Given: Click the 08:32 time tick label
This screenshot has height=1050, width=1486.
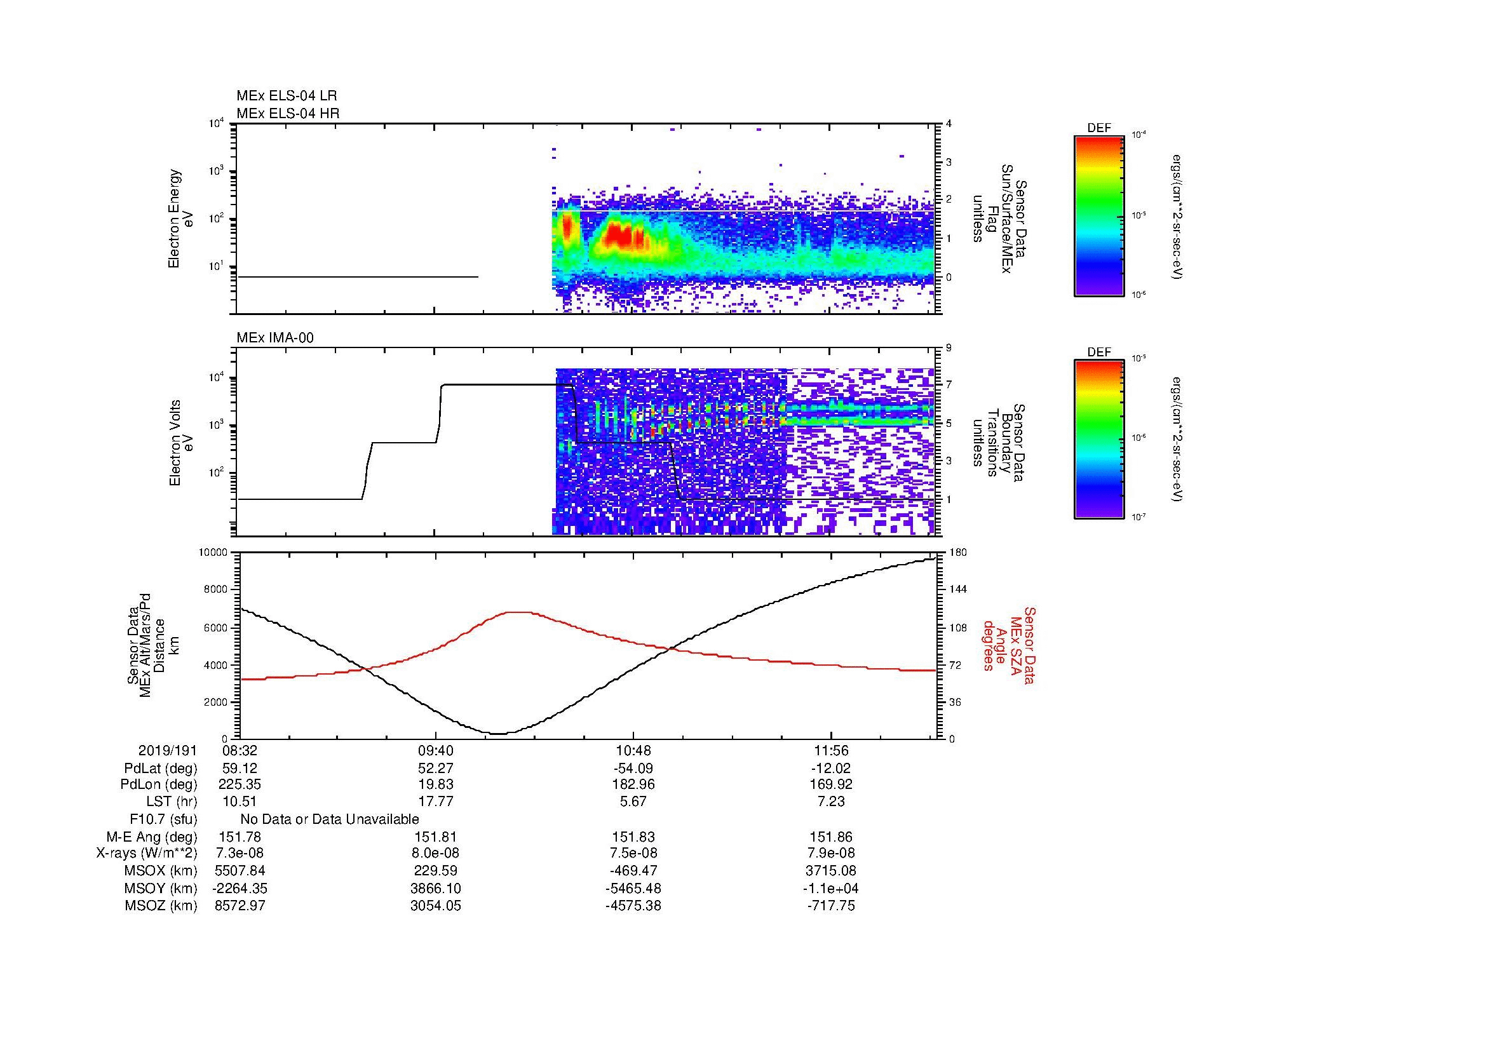Looking at the screenshot, I should click(240, 751).
